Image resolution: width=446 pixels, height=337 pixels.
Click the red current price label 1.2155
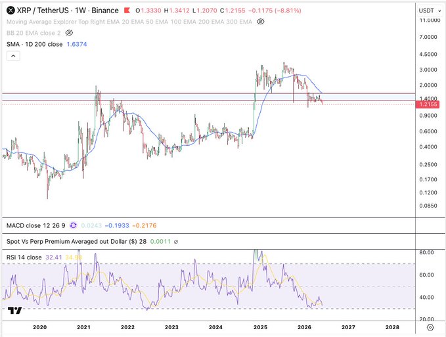pos(428,104)
